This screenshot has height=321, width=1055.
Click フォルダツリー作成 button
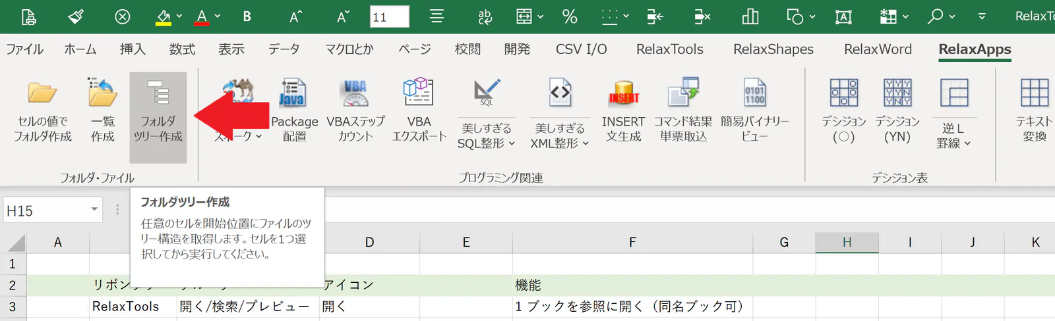[x=158, y=117]
